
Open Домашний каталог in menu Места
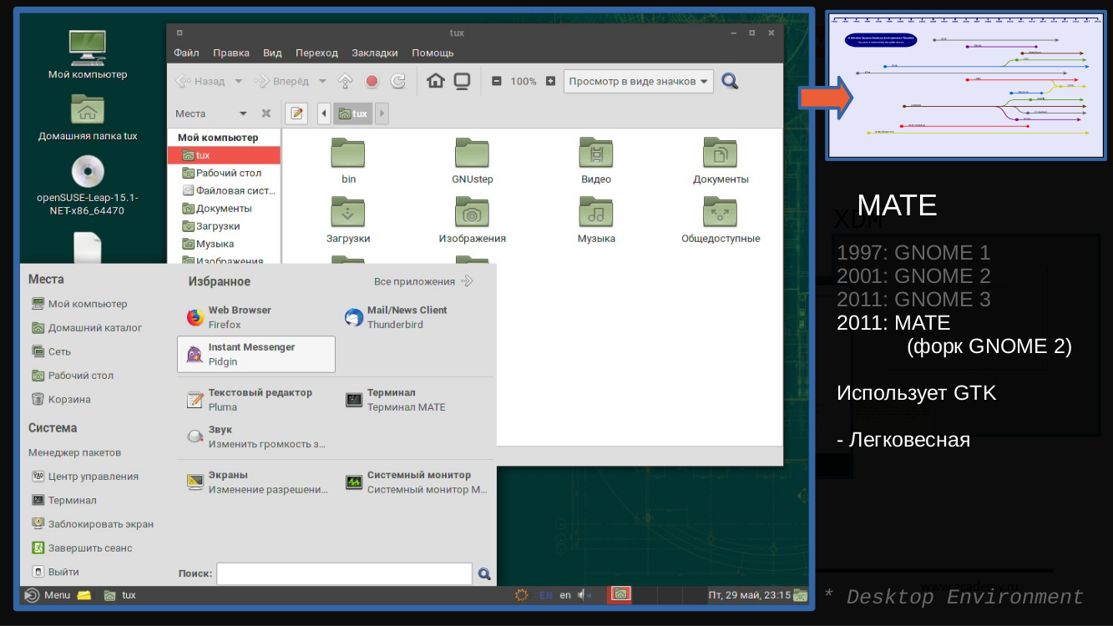(x=86, y=328)
